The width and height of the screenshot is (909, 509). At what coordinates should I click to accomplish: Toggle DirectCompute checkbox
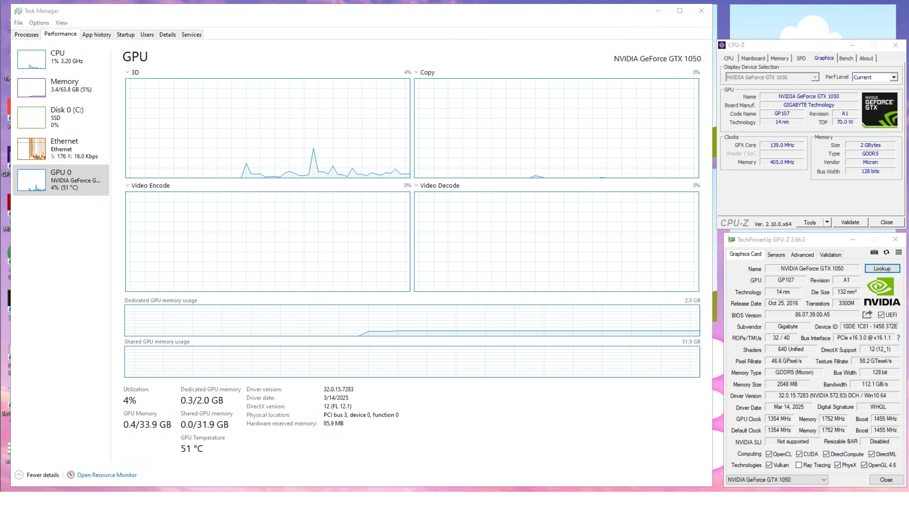pos(826,454)
